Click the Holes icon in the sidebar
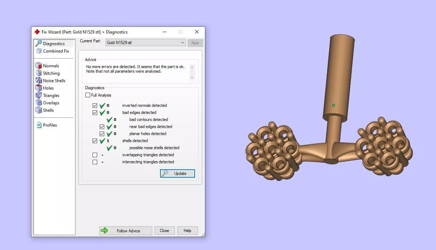This screenshot has width=436, height=250. pyautogui.click(x=39, y=88)
